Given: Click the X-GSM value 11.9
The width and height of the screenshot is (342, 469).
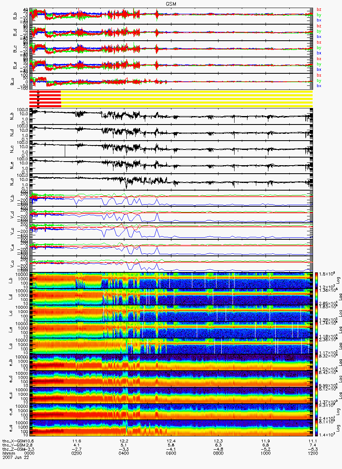Looking at the screenshot, I should 266,441.
